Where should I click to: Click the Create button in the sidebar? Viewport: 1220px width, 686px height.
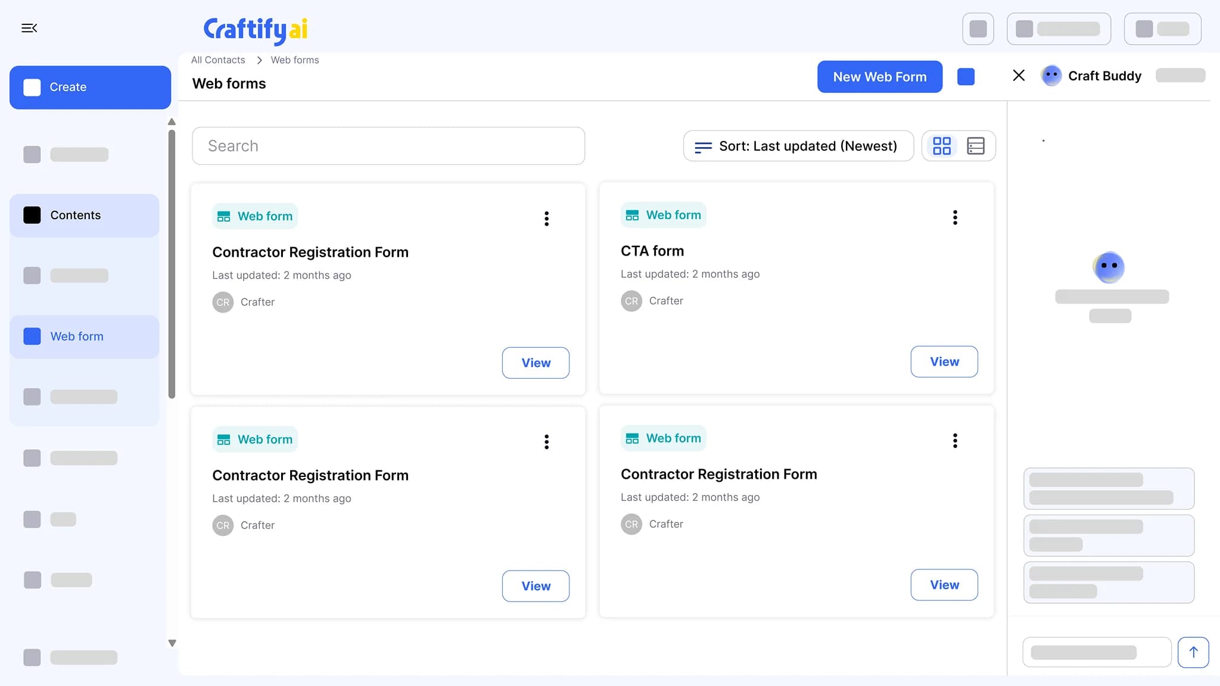tap(90, 87)
